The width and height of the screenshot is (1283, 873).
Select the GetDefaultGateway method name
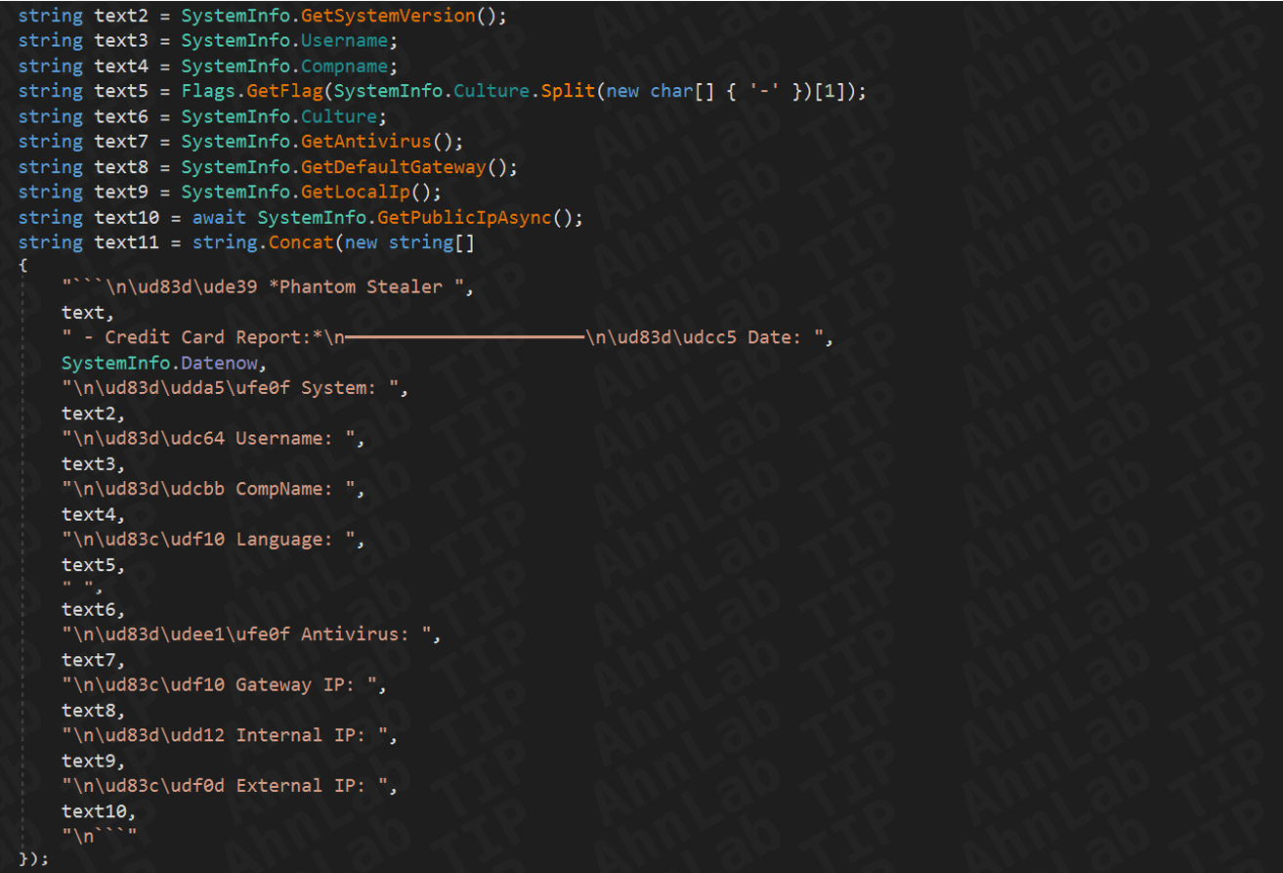[x=393, y=167]
